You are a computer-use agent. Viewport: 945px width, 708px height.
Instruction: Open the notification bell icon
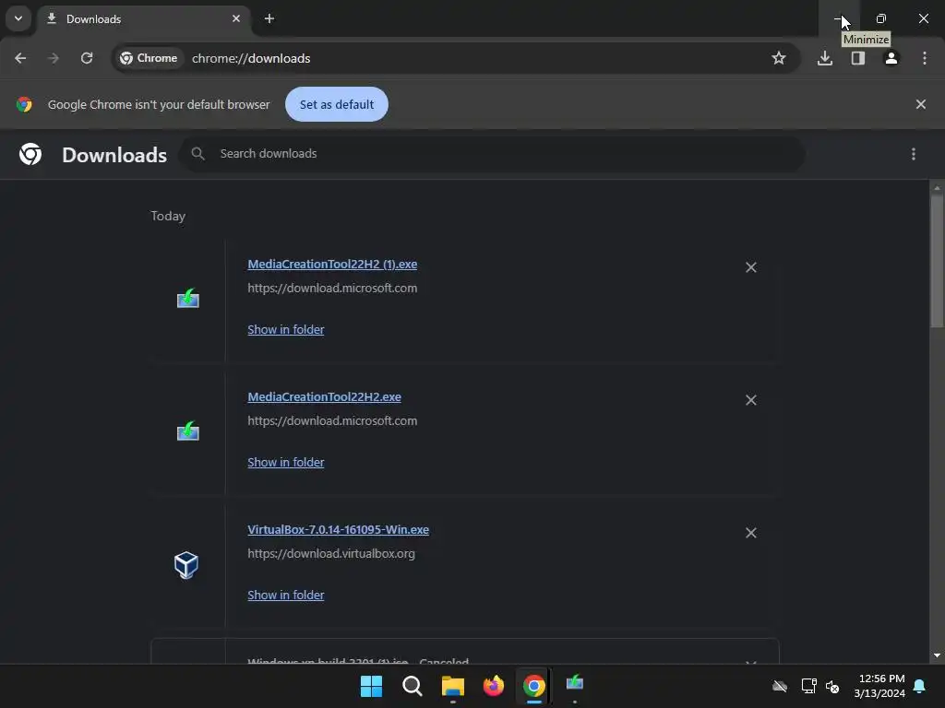(x=920, y=686)
